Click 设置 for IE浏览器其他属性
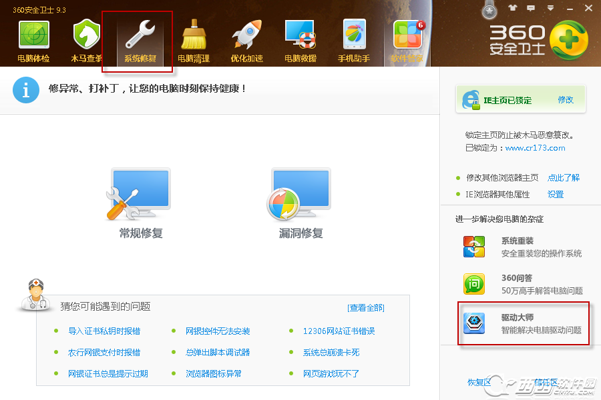The width and height of the screenshot is (601, 400). tap(556, 195)
